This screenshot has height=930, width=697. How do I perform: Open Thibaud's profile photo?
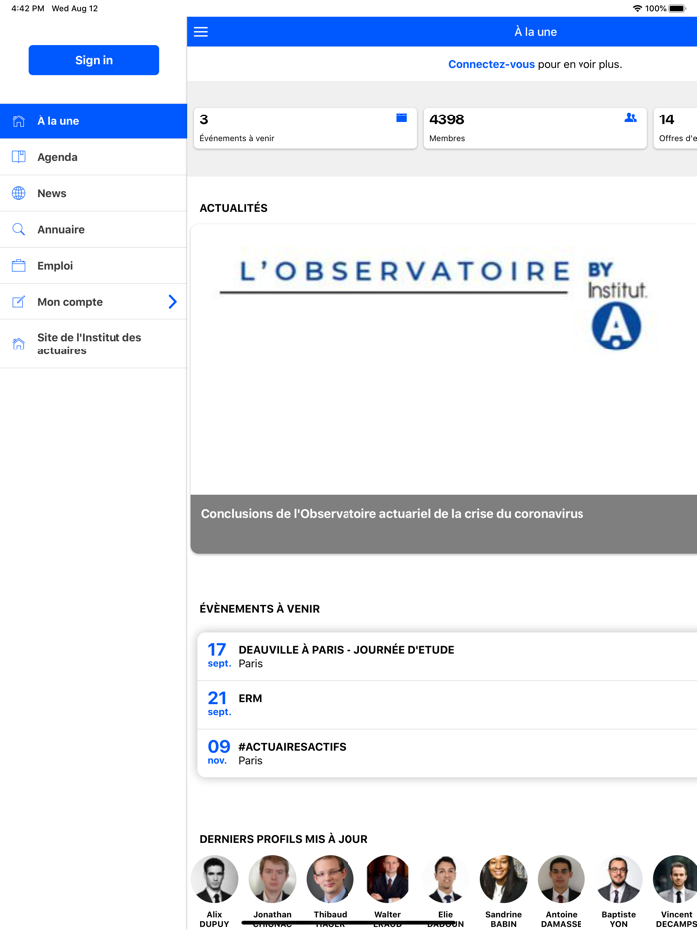(330, 879)
